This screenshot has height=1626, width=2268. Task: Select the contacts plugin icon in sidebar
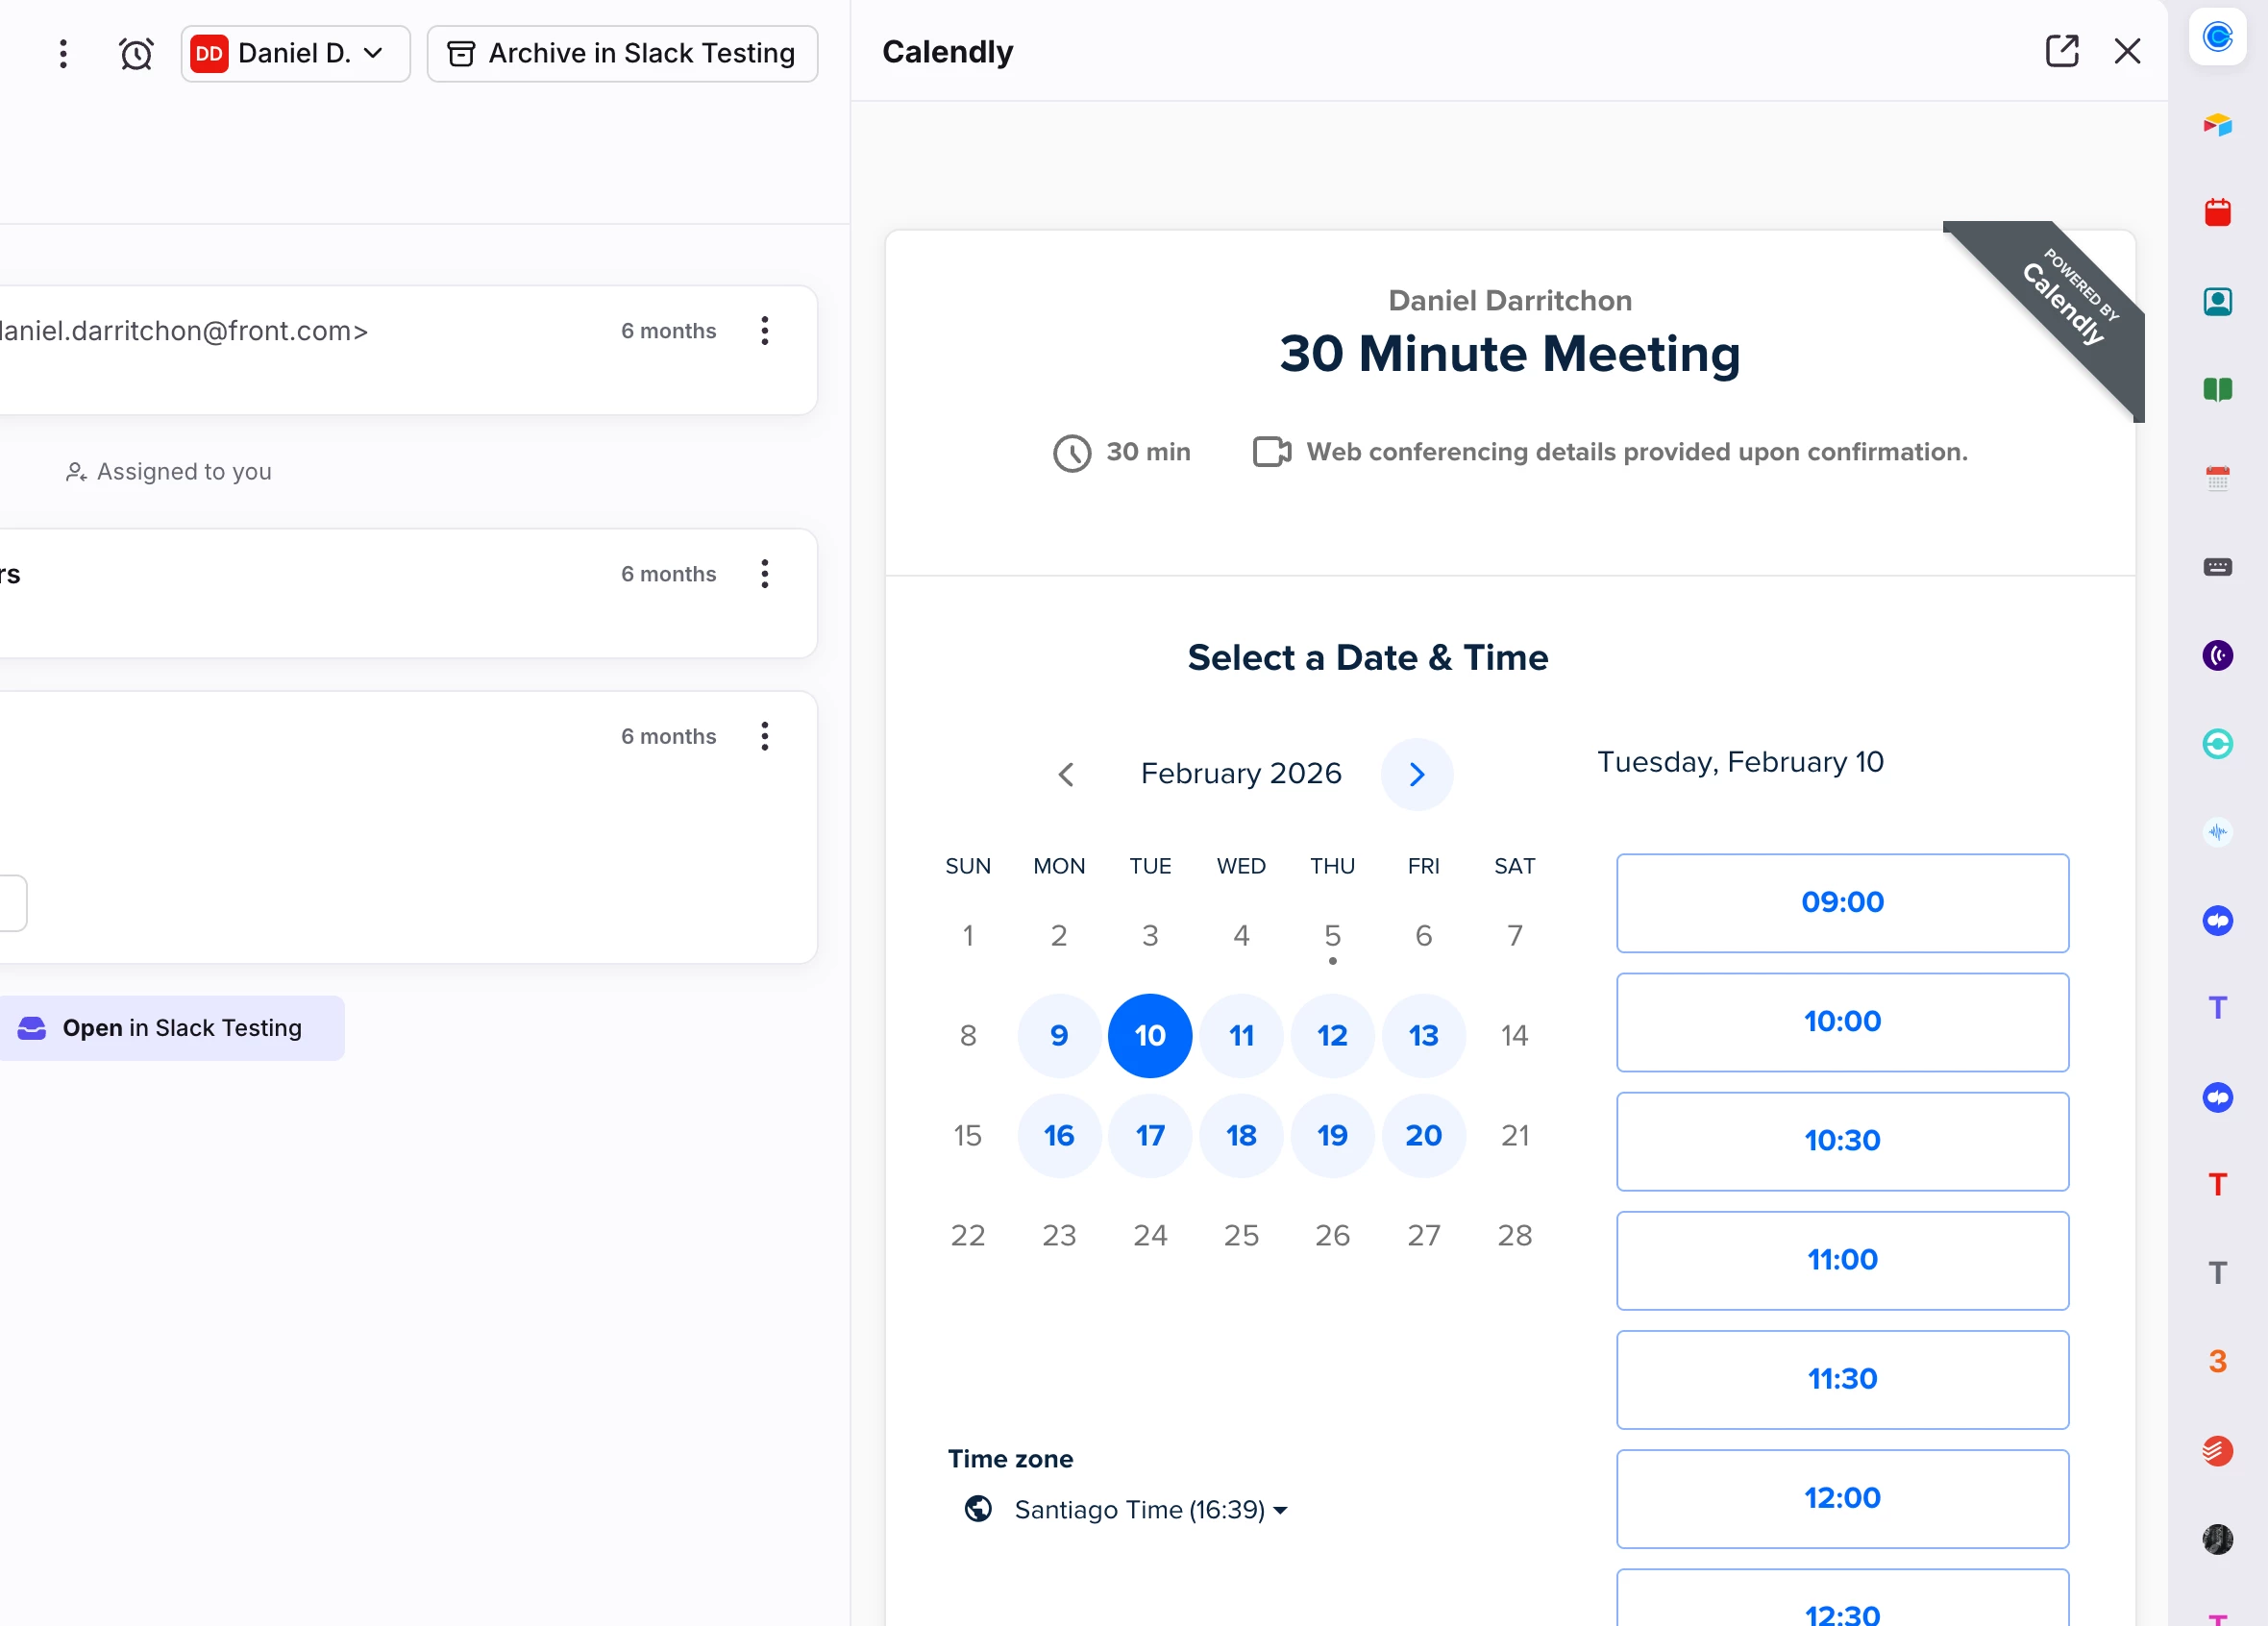coord(2217,301)
